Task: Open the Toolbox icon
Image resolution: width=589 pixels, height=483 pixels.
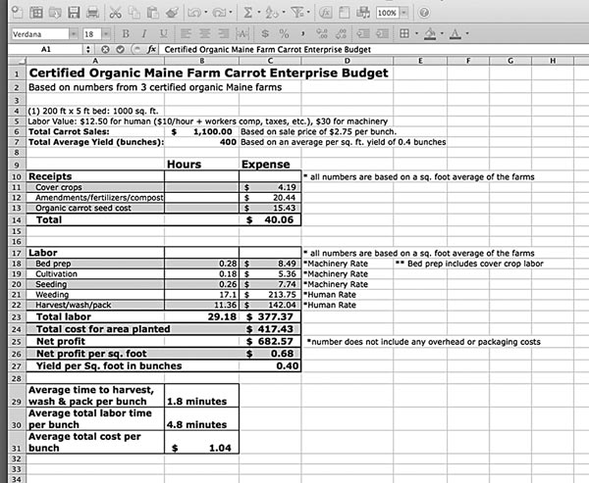Action: (x=345, y=13)
